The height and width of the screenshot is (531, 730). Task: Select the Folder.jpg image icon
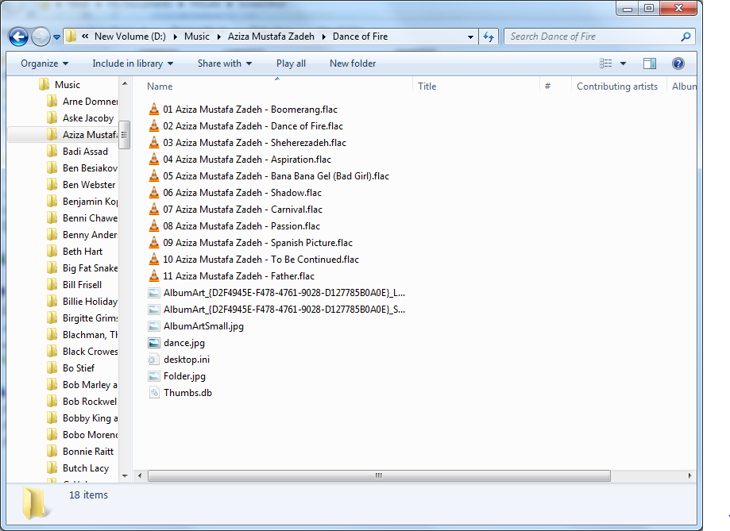(x=154, y=376)
